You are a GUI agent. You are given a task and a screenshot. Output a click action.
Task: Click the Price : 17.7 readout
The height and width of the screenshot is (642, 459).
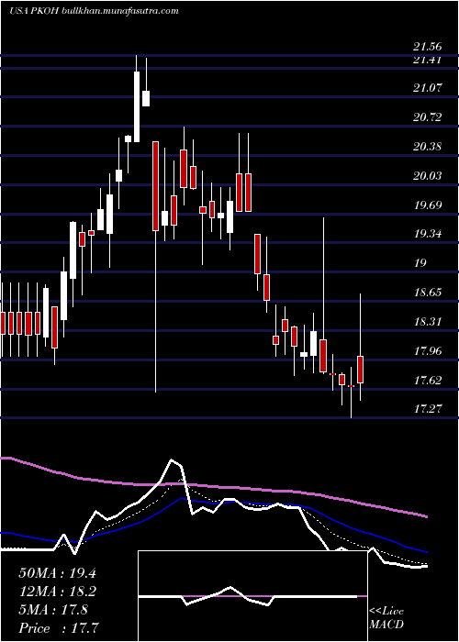[59, 627]
